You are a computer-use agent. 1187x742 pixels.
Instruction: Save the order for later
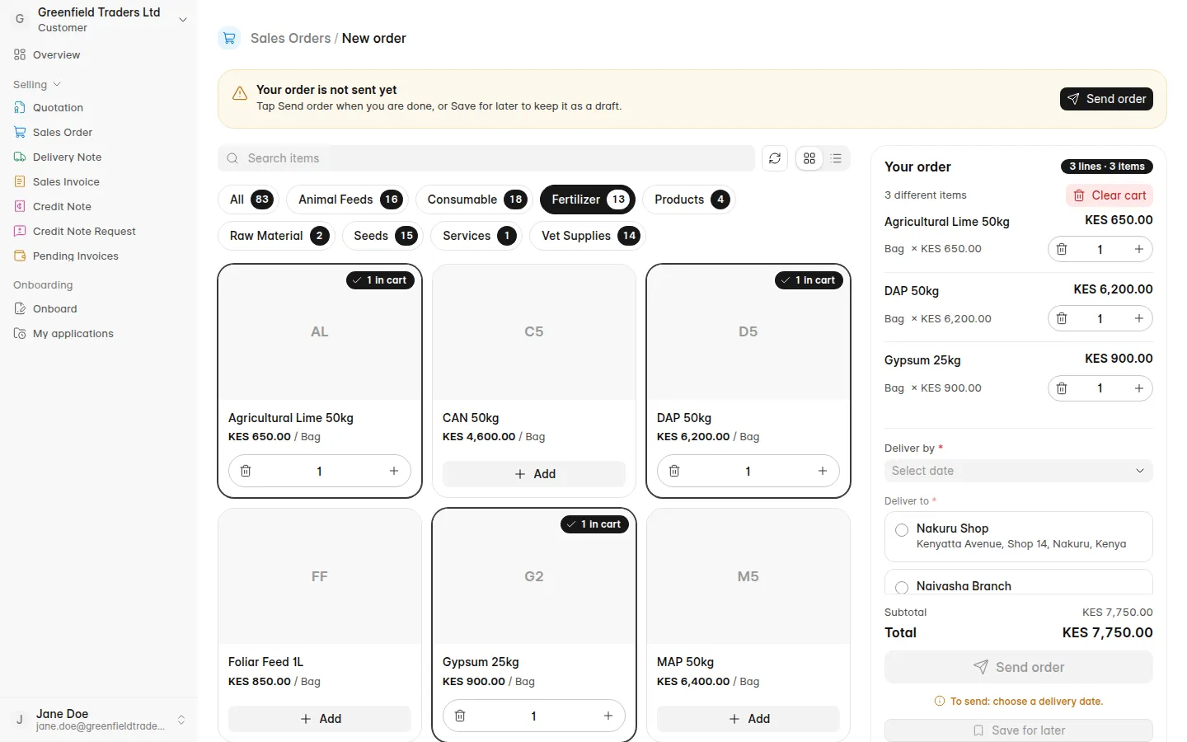coord(1019,730)
